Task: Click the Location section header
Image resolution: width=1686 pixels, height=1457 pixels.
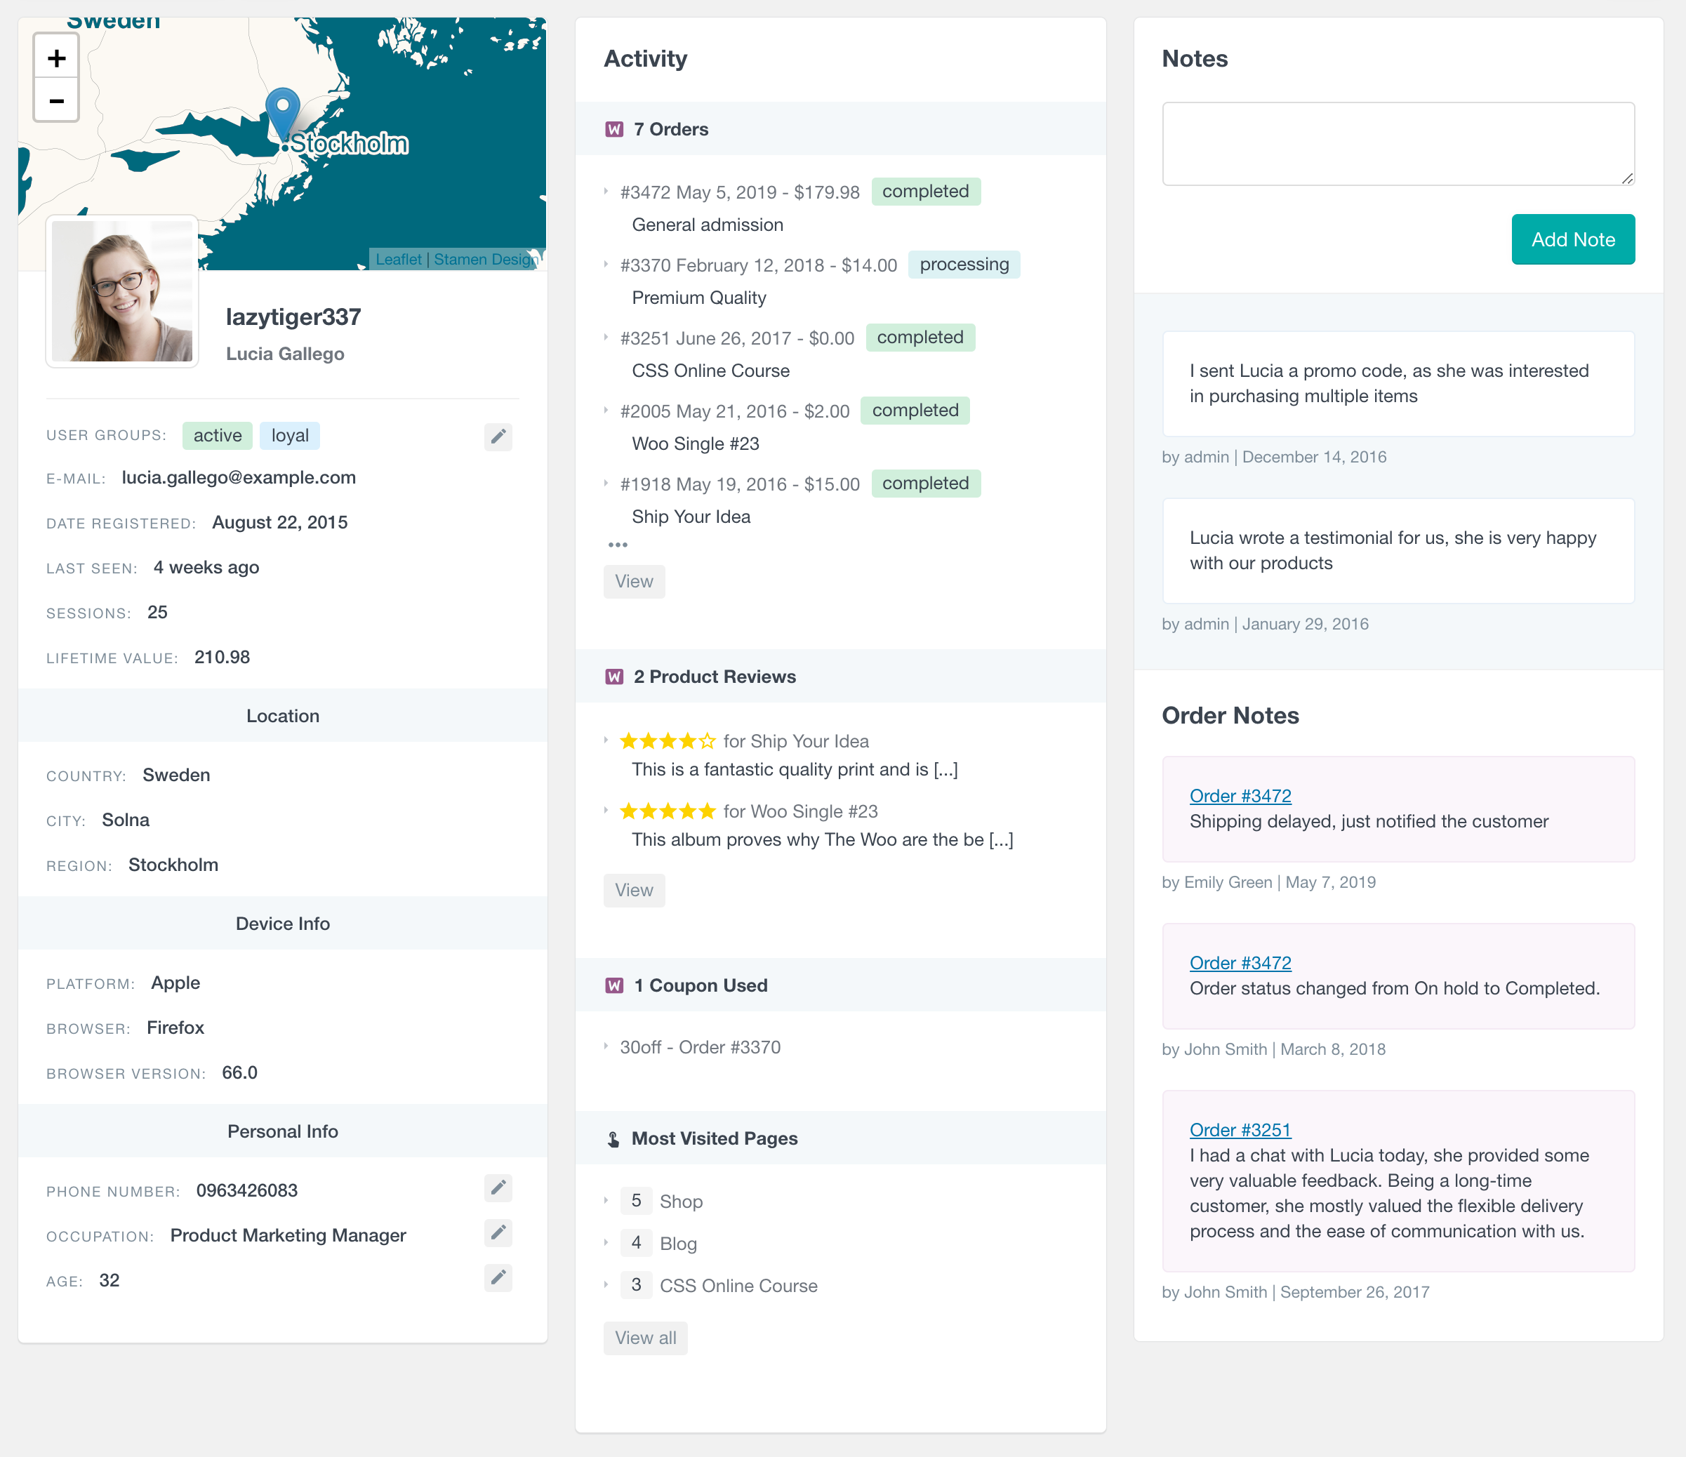Action: tap(282, 716)
